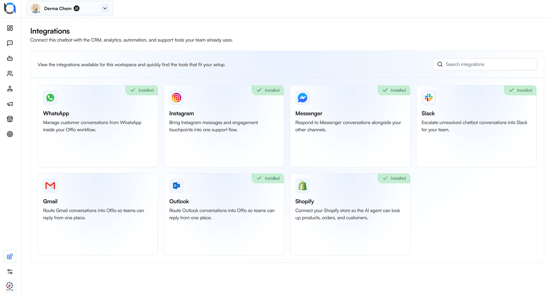Click the Outlook app icon
The height and width of the screenshot is (295, 551).
tap(176, 186)
